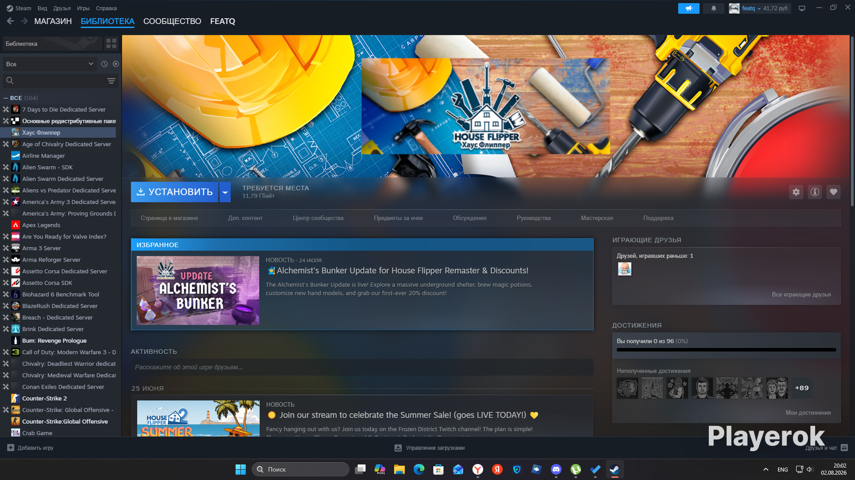The height and width of the screenshot is (480, 855).
Task: Launch Microsoft Edge from taskbar
Action: pos(419,469)
